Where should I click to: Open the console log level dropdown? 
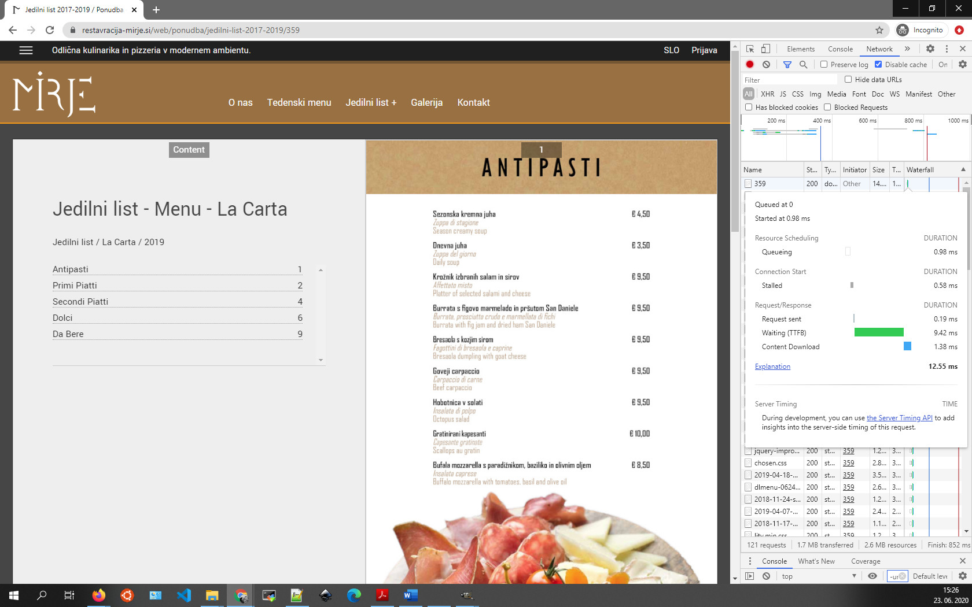pos(930,576)
